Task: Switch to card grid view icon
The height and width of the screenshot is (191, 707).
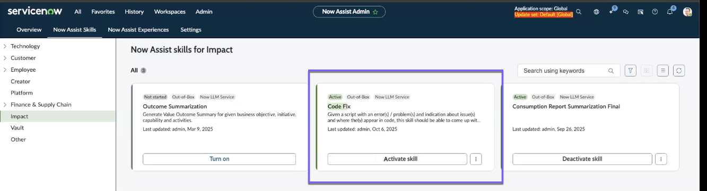Action: click(x=646, y=71)
